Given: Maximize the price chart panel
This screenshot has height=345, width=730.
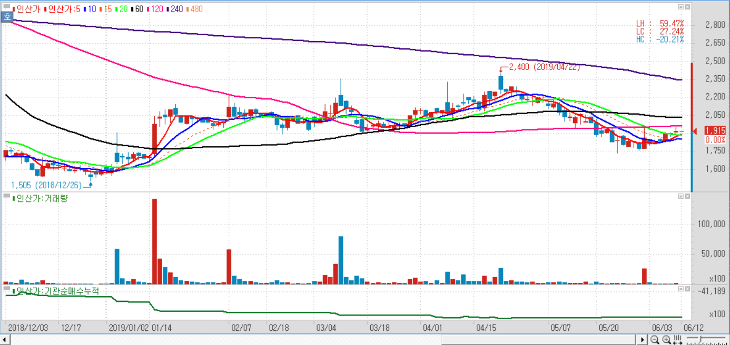Looking at the screenshot, I should point(681,7).
